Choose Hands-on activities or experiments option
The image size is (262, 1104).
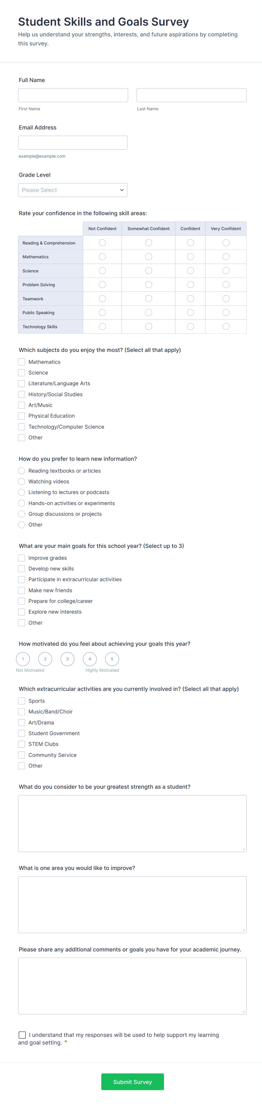coord(21,503)
